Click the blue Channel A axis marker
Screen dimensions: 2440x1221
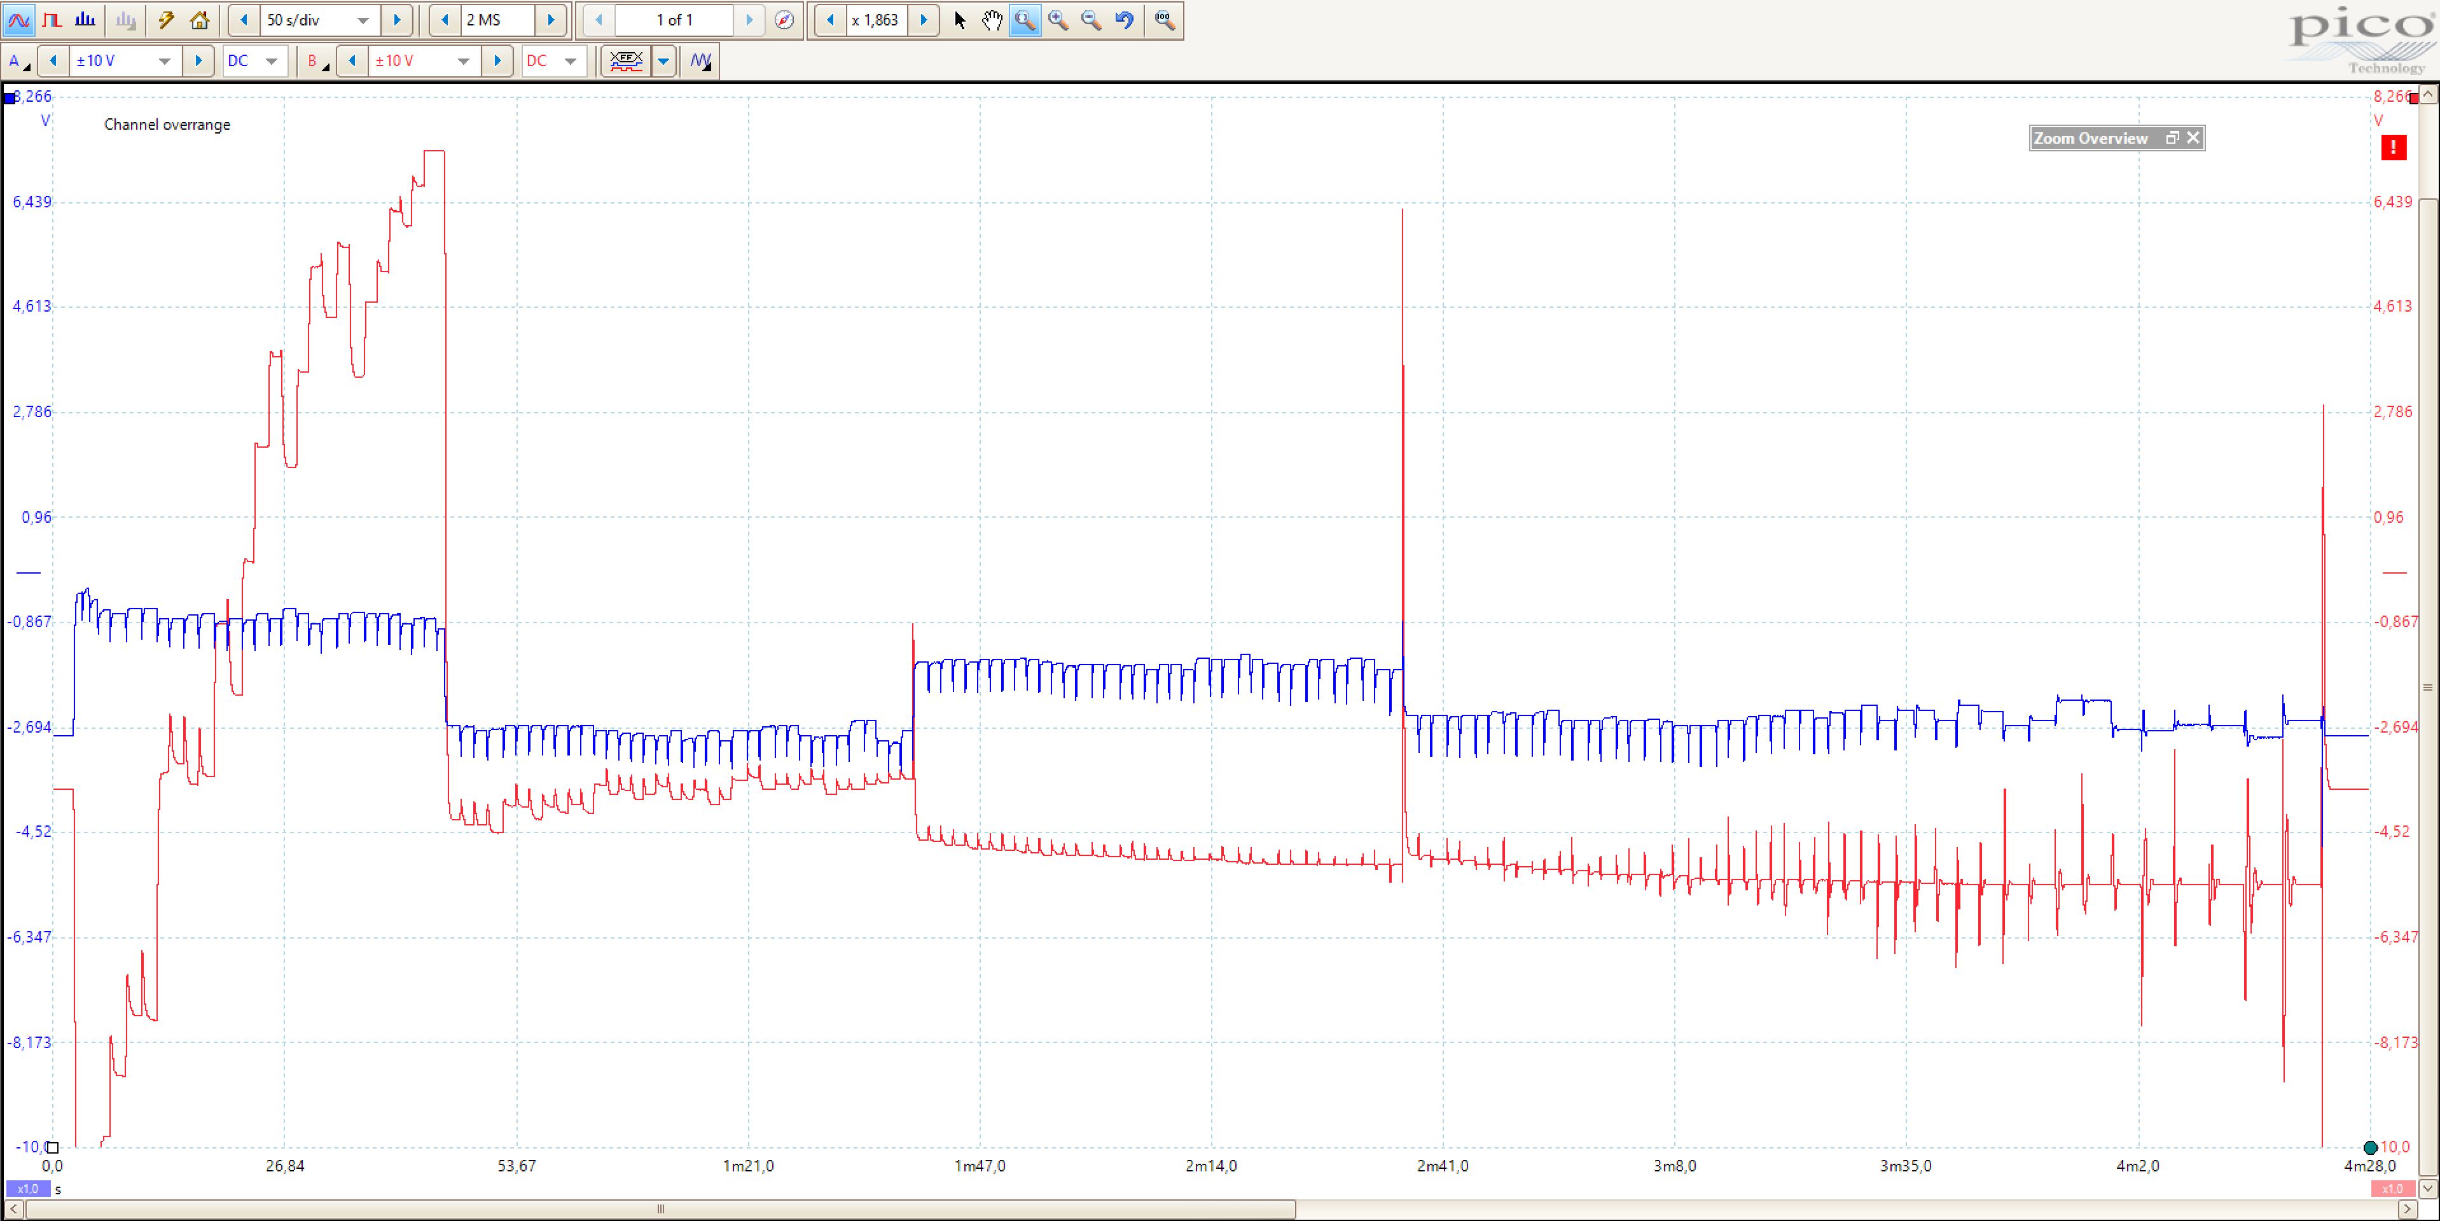(8, 99)
